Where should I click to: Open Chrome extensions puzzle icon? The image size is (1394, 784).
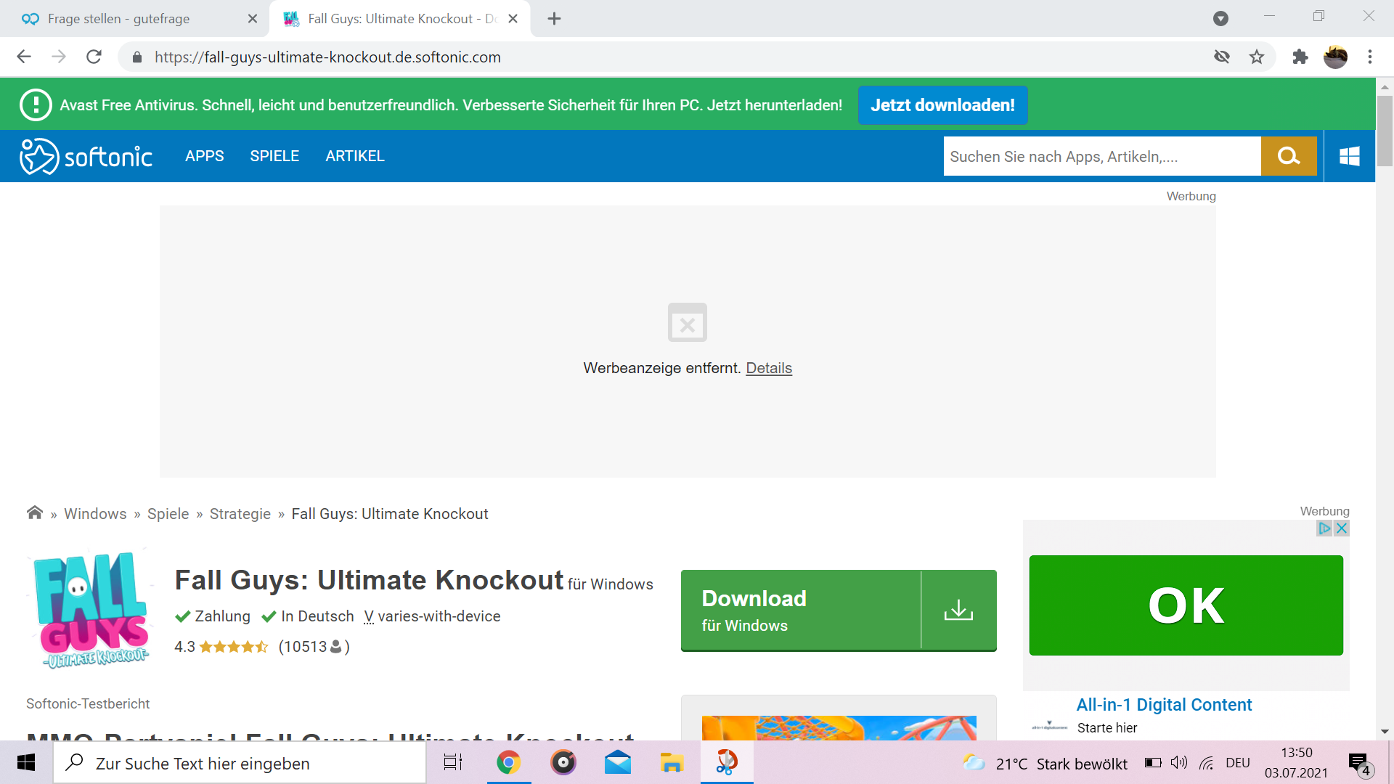tap(1300, 57)
